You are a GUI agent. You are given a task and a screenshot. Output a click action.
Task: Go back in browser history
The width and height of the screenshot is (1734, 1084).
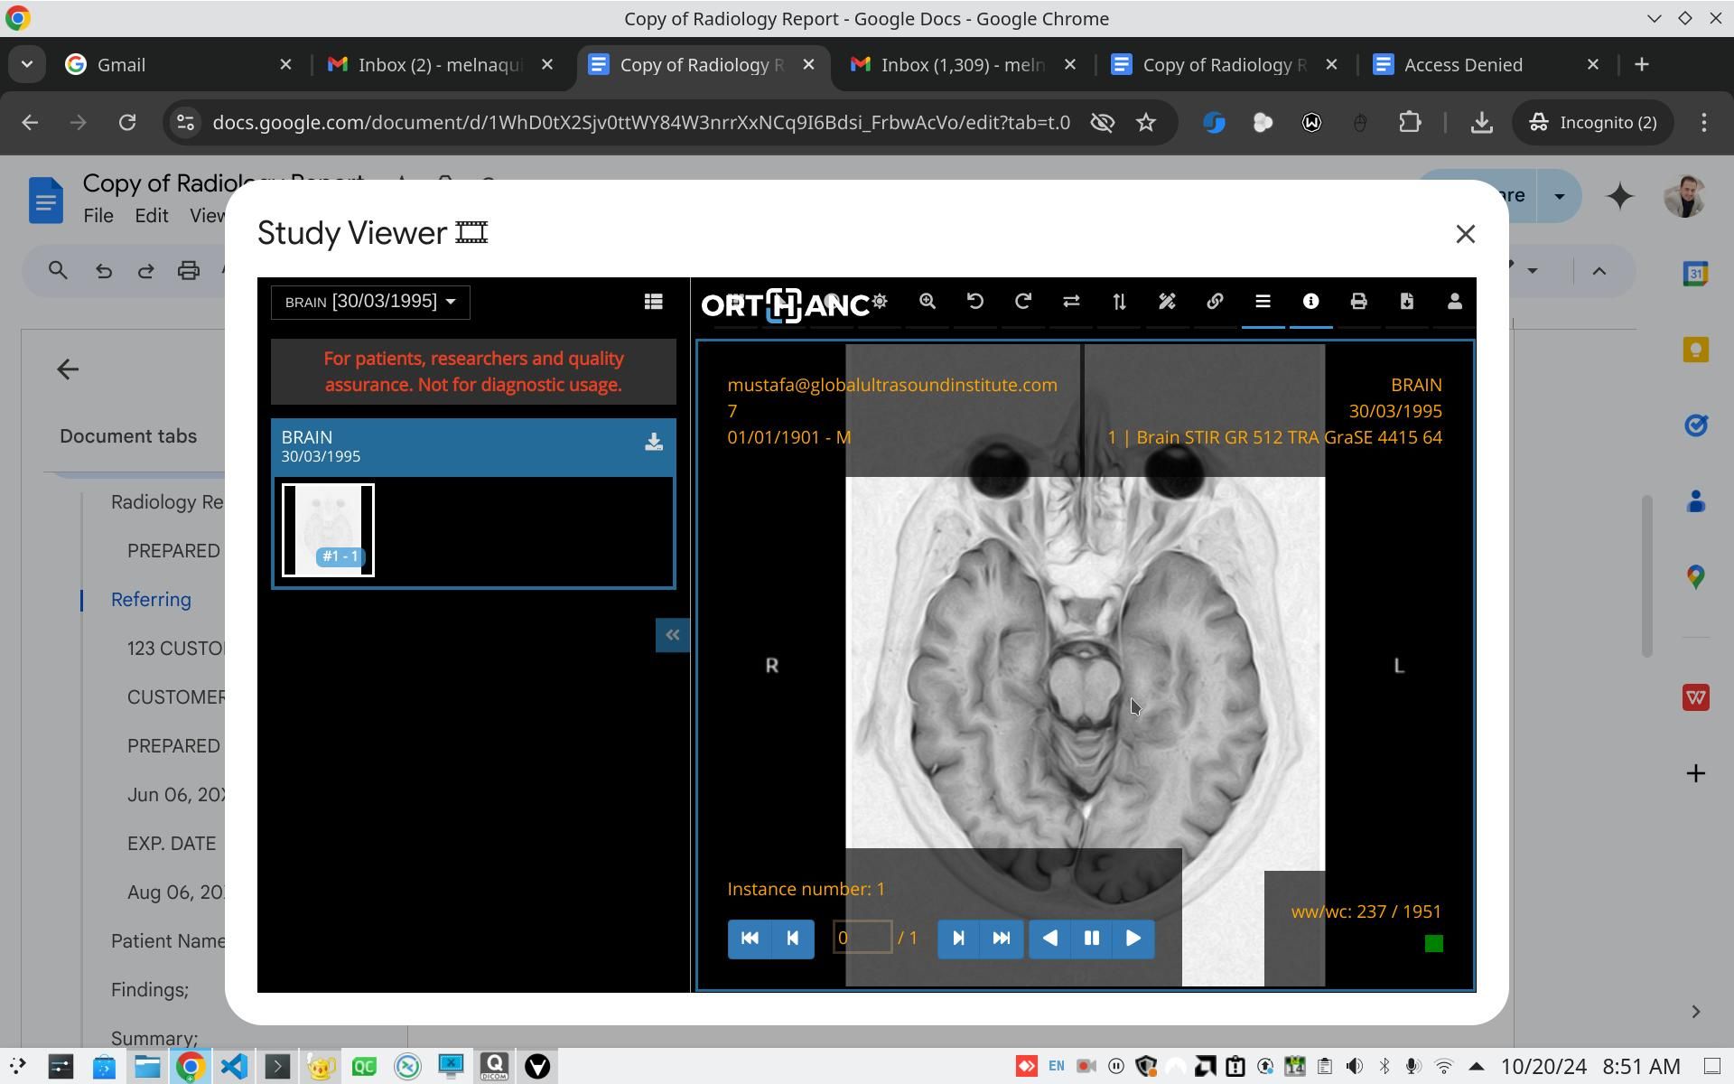tap(30, 123)
